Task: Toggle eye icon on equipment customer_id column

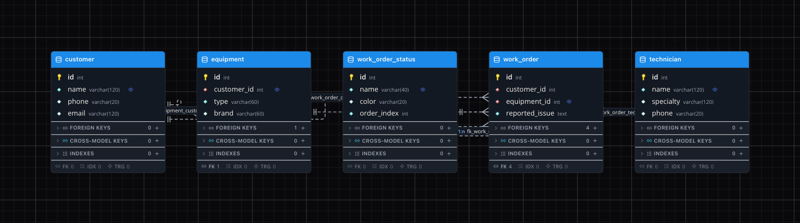Action: pyautogui.click(x=277, y=90)
